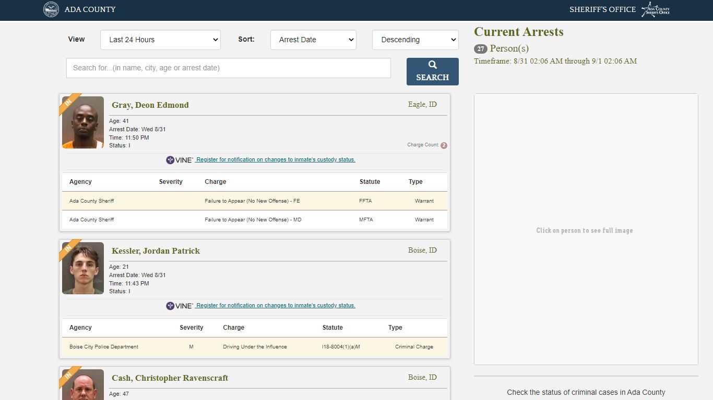Click the FFTA statute cell

click(366, 201)
